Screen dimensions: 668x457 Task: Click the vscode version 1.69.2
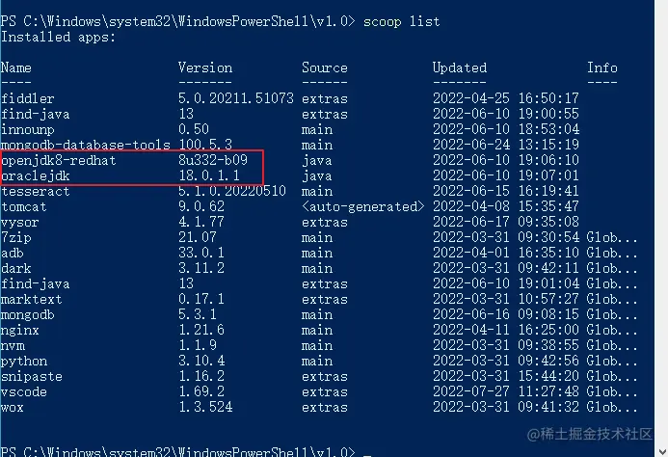coord(200,391)
